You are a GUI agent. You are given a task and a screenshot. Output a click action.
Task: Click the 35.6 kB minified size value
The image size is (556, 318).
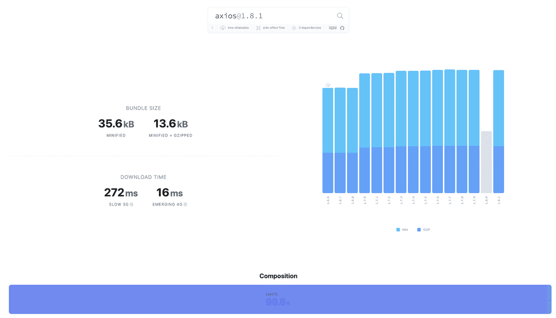(x=116, y=124)
